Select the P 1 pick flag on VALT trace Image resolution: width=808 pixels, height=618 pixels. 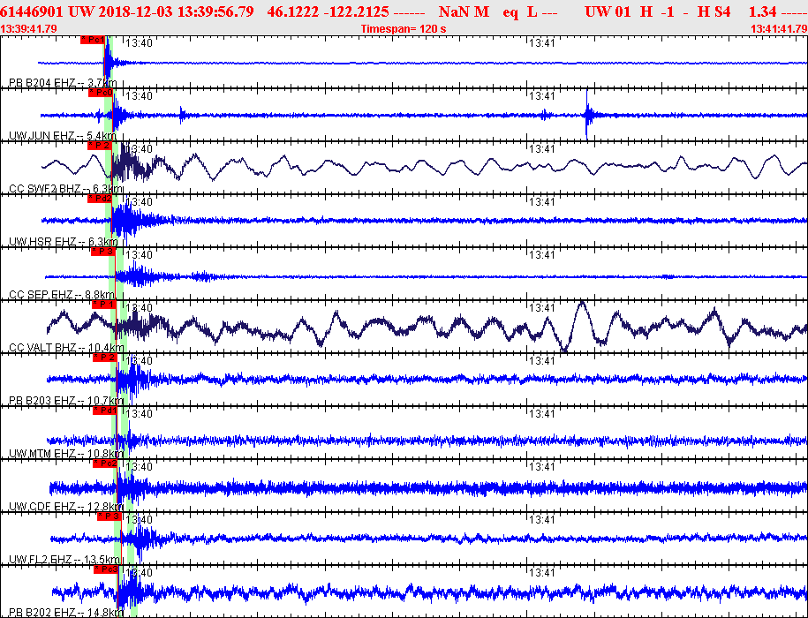pyautogui.click(x=103, y=305)
